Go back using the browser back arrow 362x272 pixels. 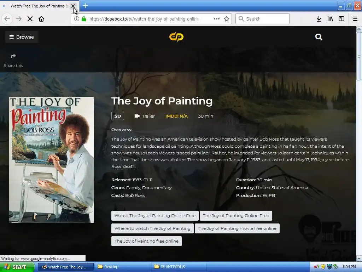pyautogui.click(x=7, y=19)
